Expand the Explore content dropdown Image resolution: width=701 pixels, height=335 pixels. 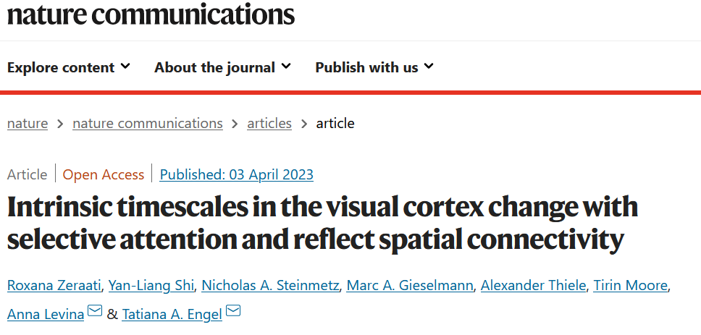pos(68,67)
